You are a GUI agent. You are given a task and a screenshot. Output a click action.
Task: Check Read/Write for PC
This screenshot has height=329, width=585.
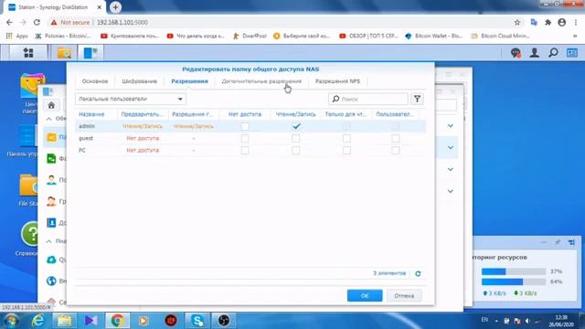(296, 150)
